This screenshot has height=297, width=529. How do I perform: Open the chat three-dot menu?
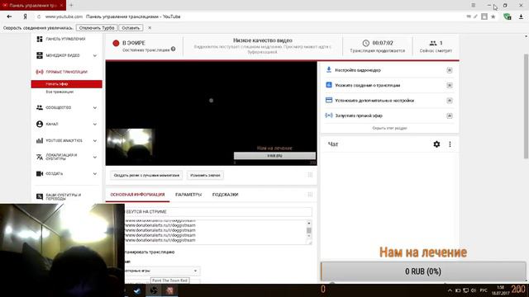(x=450, y=144)
